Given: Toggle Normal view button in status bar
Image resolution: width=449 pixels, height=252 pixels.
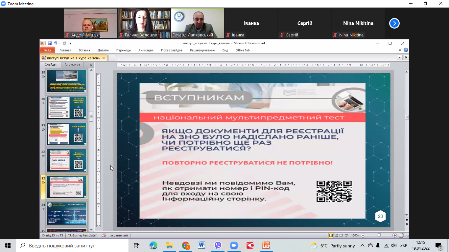Looking at the screenshot, I should [x=331, y=235].
